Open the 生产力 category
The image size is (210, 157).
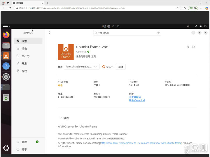pos(28,56)
